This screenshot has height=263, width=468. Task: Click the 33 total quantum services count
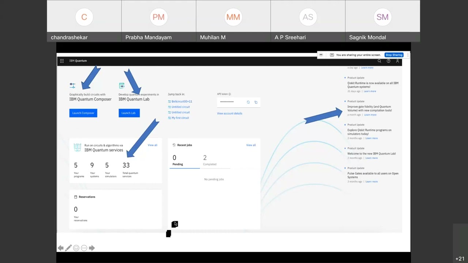[x=126, y=165]
